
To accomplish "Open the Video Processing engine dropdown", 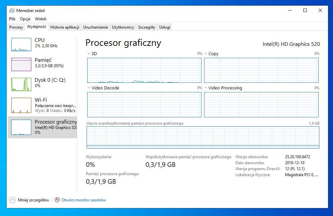I will coord(205,88).
